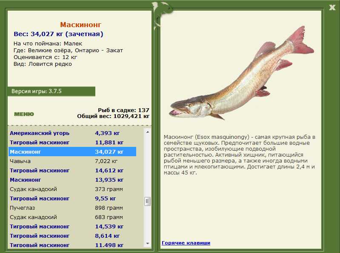Click the Общий вес: 1029,421 кг total

[x=113, y=116]
